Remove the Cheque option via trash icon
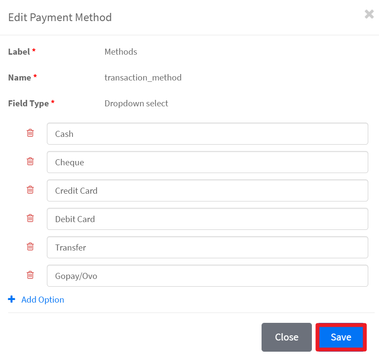 [30, 161]
